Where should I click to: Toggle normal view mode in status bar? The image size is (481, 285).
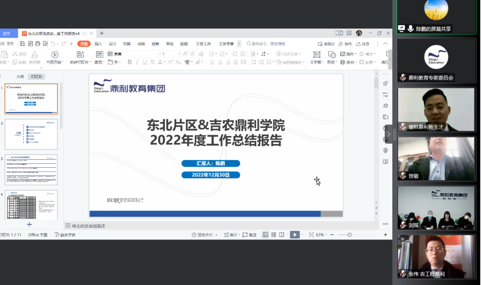pos(265,235)
